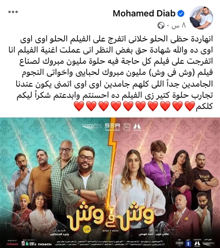Click the Tornado logo at poster bottom-left
This screenshot has width=220, height=248.
click(12, 244)
